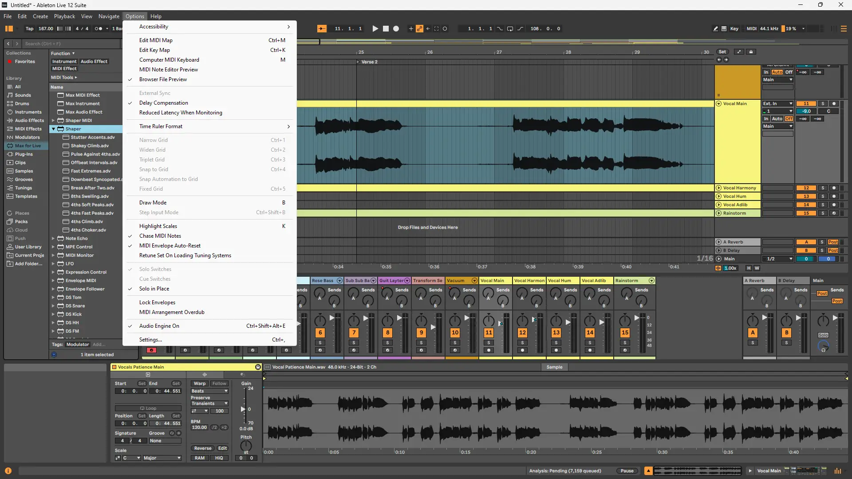Open the Major scale dropdown
Viewport: 852px width, 479px height.
[x=162, y=458]
